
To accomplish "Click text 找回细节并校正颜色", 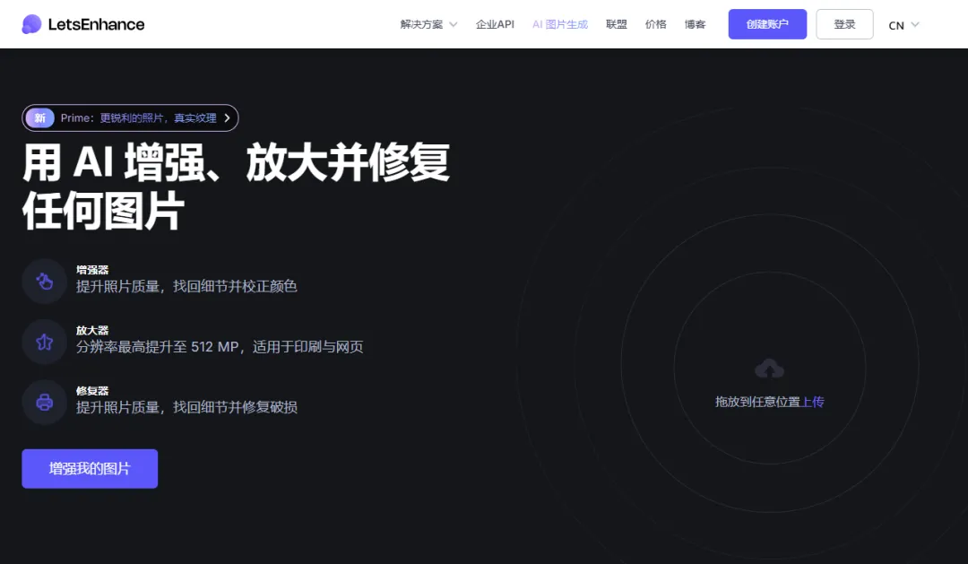I will pos(235,286).
